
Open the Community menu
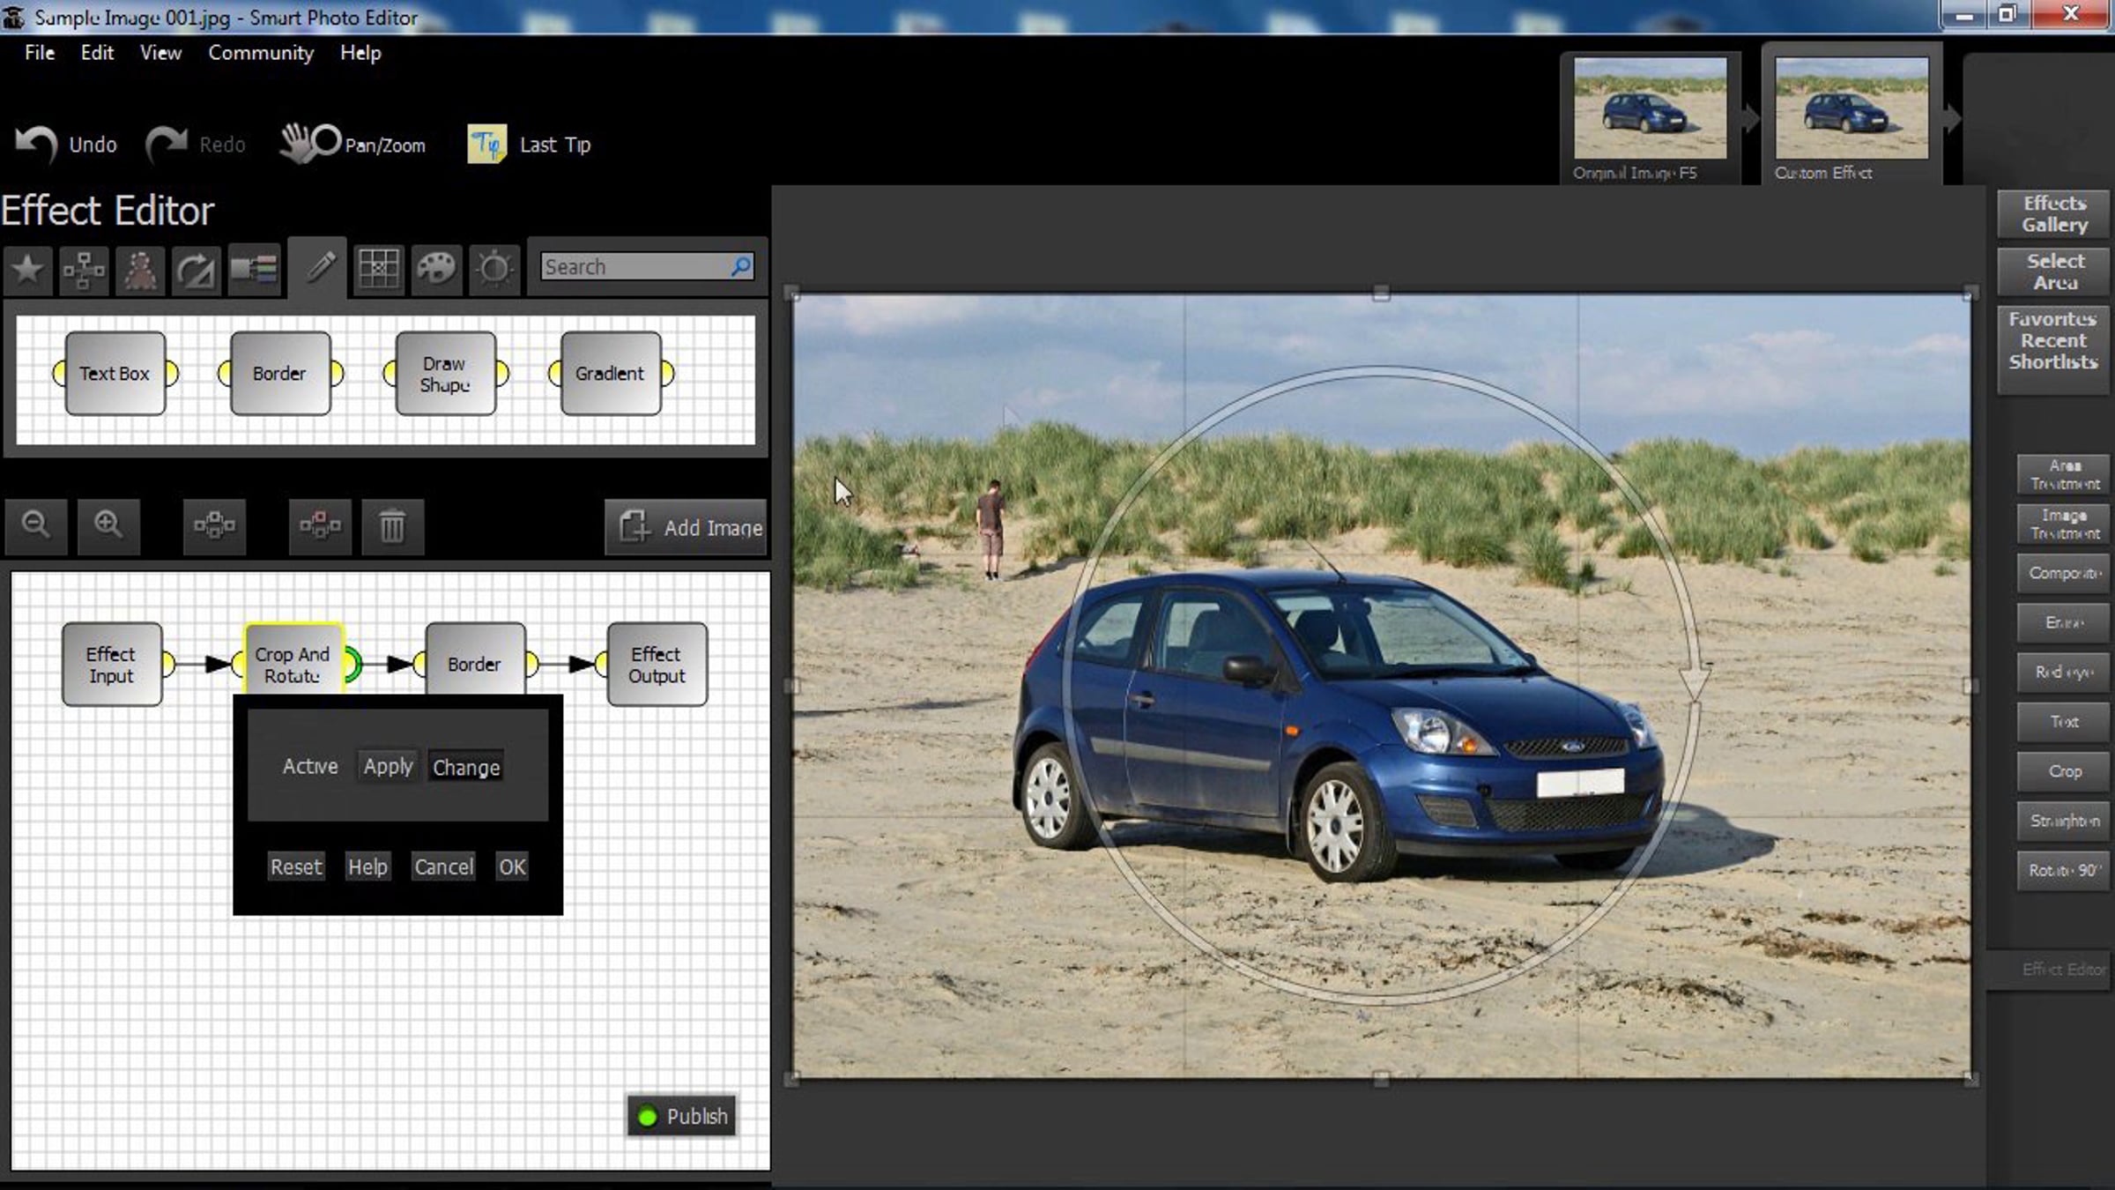pyautogui.click(x=261, y=53)
